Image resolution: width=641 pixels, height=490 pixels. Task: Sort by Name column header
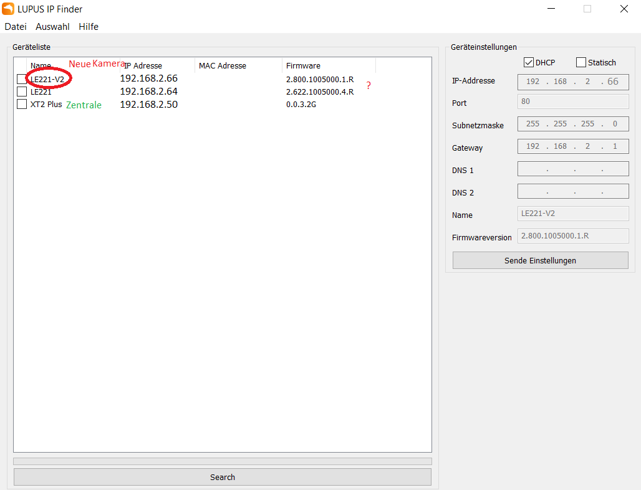tap(73, 66)
